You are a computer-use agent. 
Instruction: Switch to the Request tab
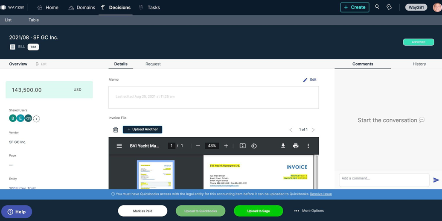click(x=153, y=64)
